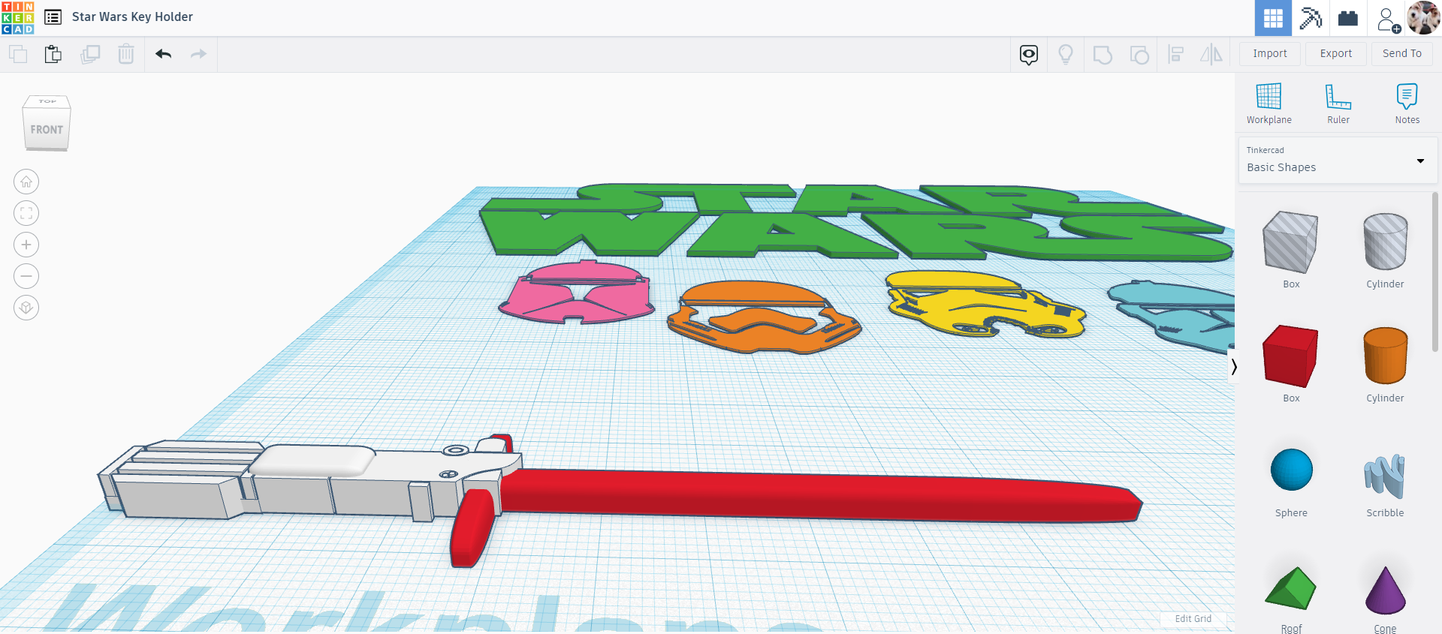This screenshot has height=634, width=1442.
Task: Click the Send To button
Action: tap(1402, 53)
